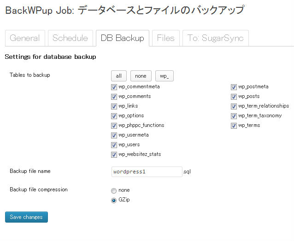
Task: Uncheck the wp_users table
Action: point(114,145)
